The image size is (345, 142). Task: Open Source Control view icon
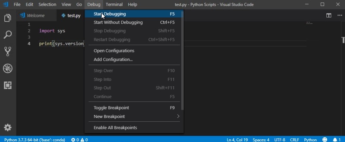[x=8, y=52]
